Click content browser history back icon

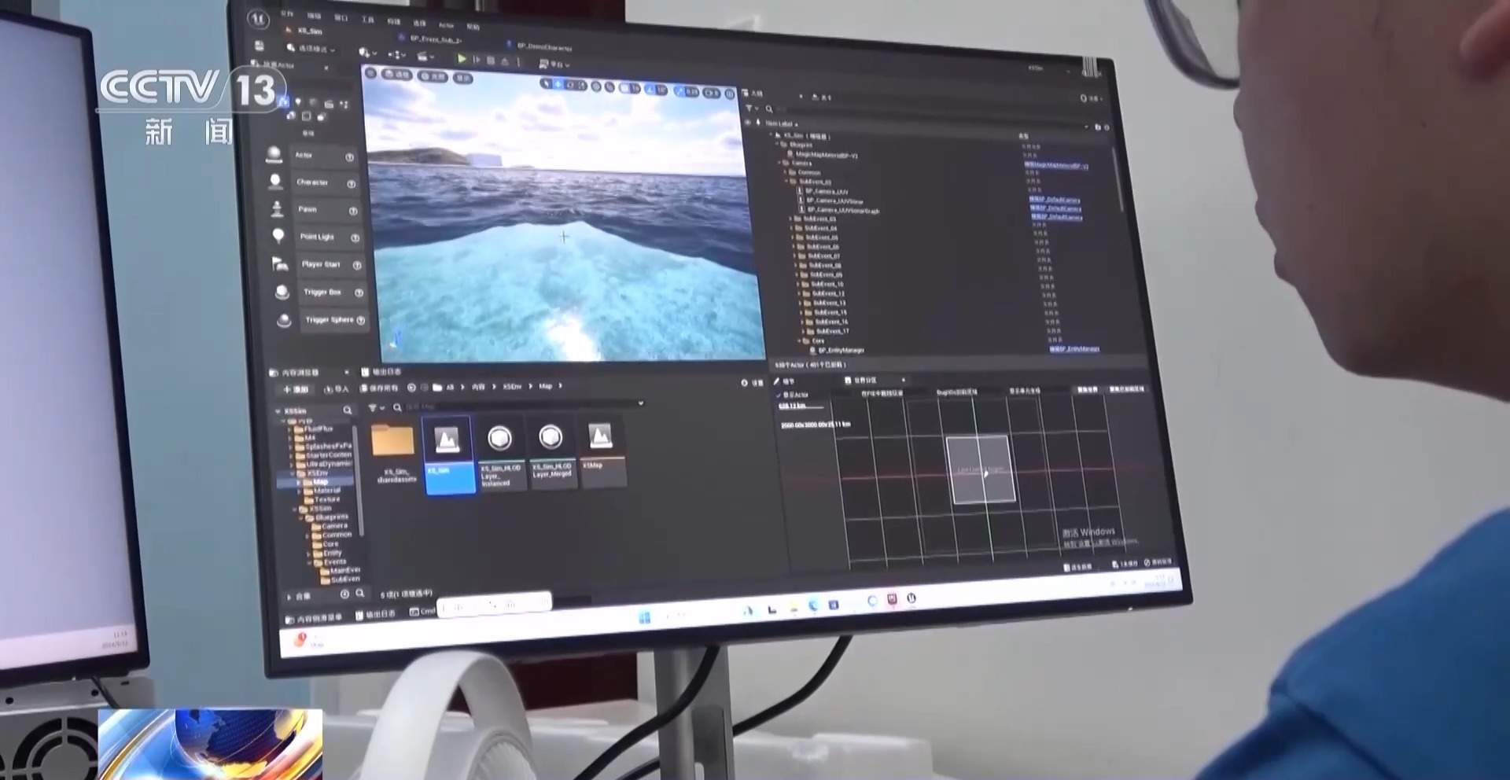411,388
